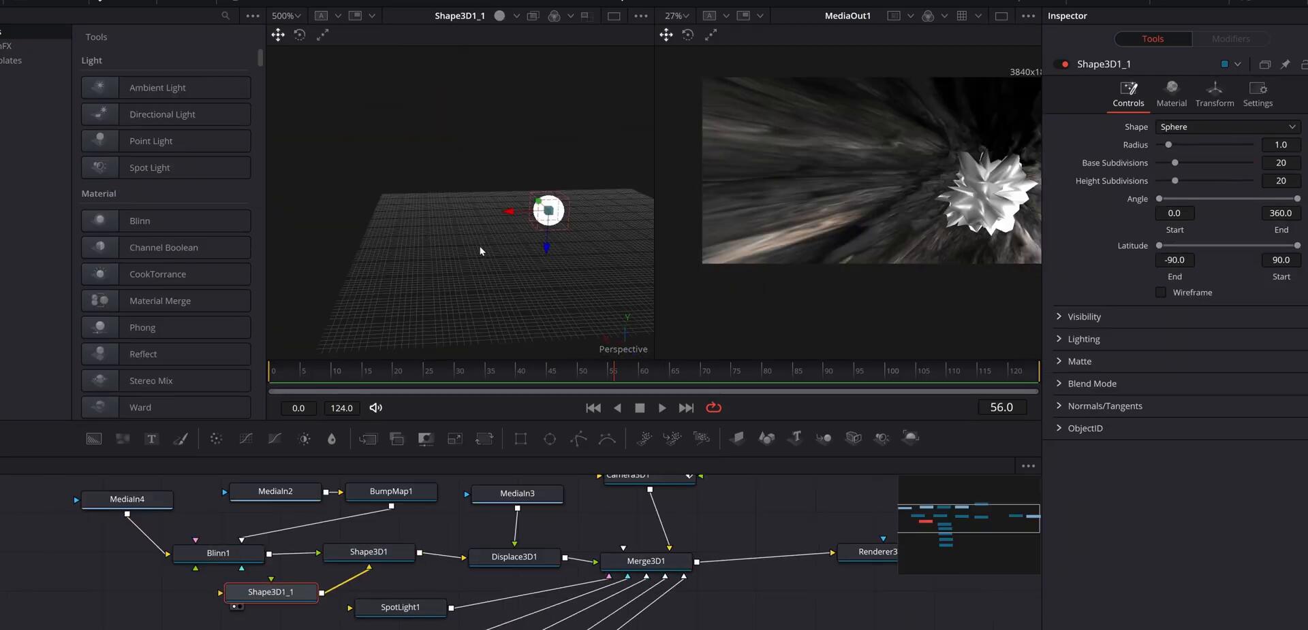Viewport: 1308px width, 630px height.
Task: Expand the Lighting section
Action: click(1083, 339)
